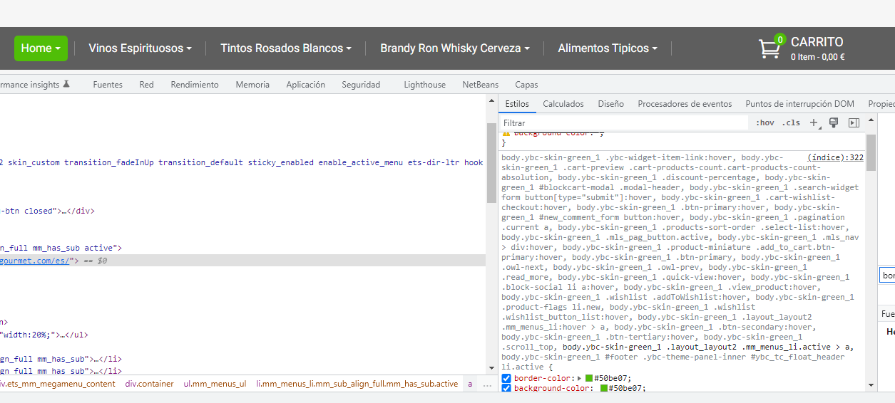The width and height of the screenshot is (895, 403).
Task: Open the Lighthouse panel tab
Action: pyautogui.click(x=424, y=85)
